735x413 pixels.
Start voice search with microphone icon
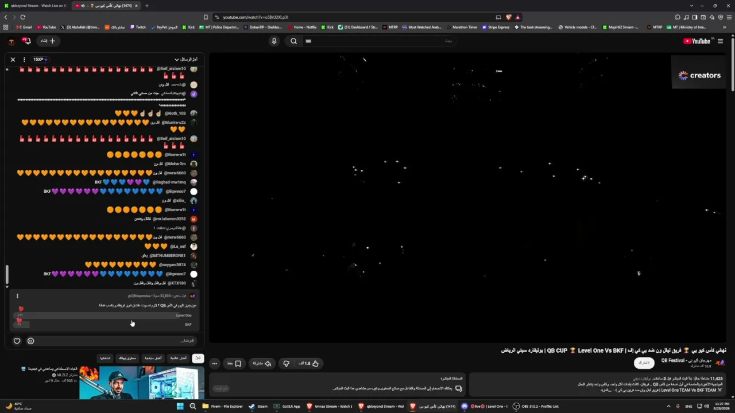(x=274, y=41)
